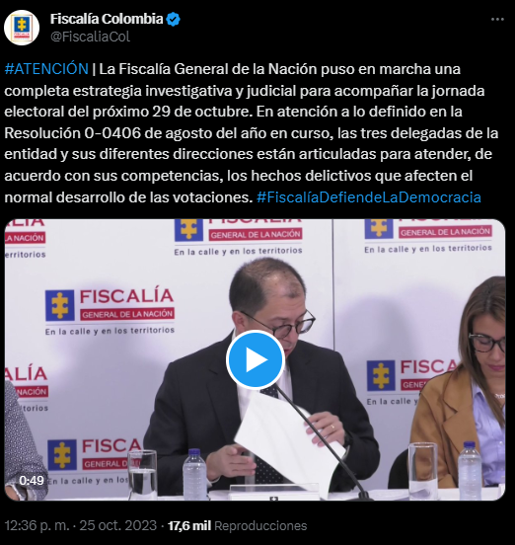Play the video with the blue play button
Viewport: 515px width, 545px height.
256,359
